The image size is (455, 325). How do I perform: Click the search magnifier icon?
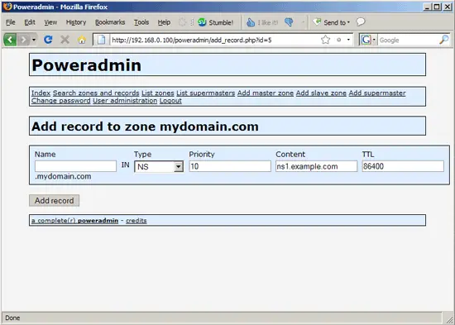click(x=443, y=40)
